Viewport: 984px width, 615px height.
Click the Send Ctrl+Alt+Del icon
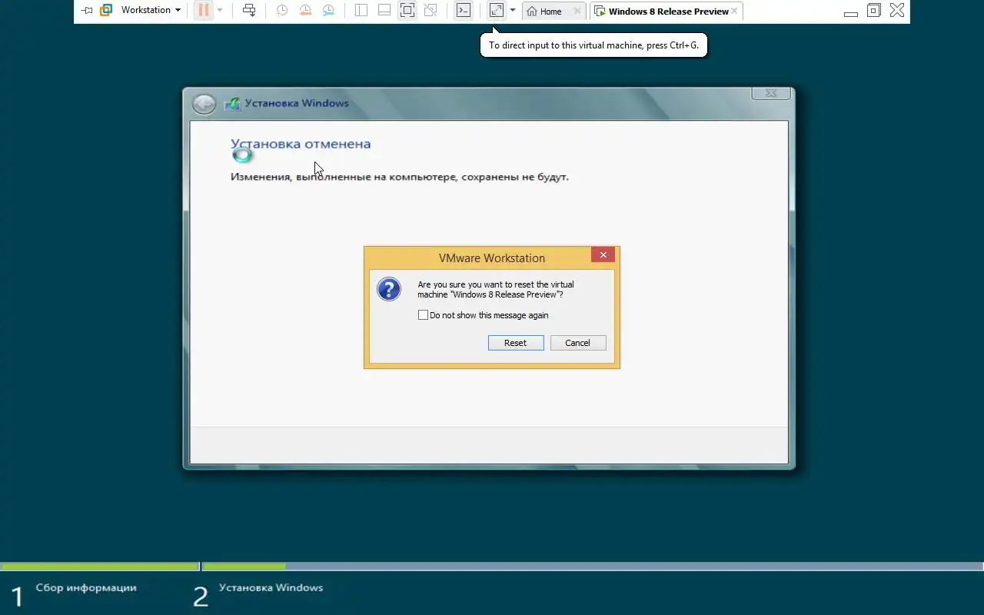tap(249, 11)
